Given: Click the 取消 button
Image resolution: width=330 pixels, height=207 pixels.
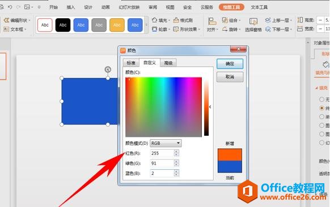Looking at the screenshot, I should point(230,77).
